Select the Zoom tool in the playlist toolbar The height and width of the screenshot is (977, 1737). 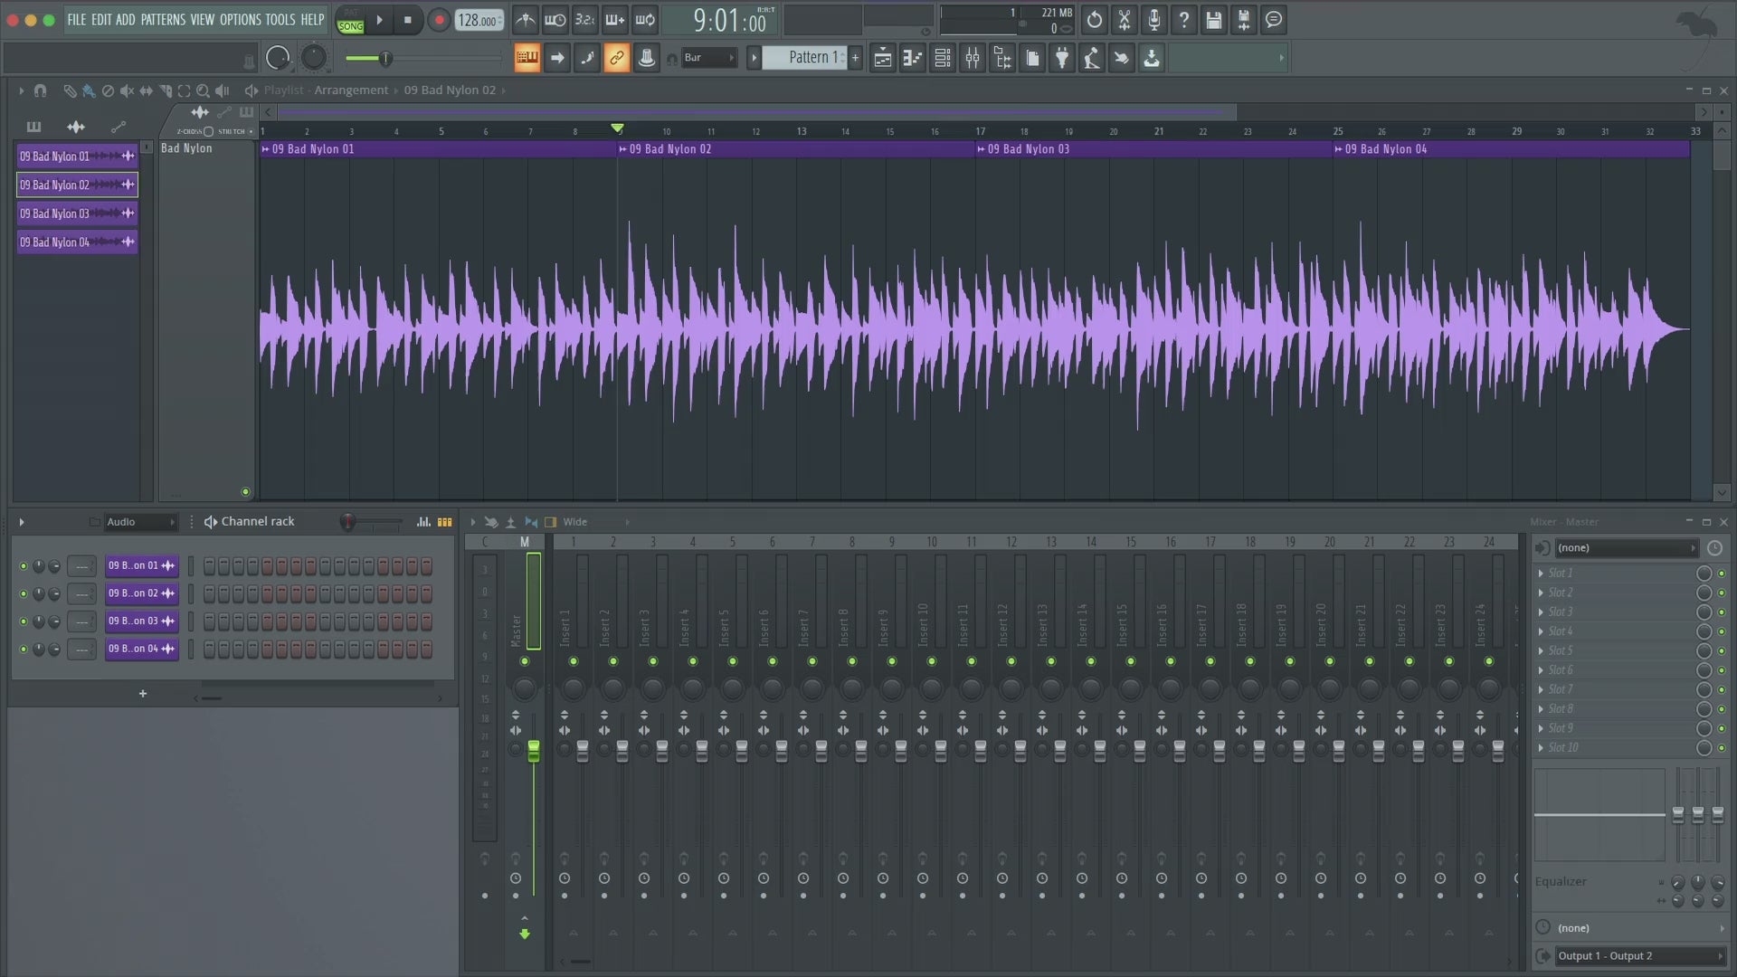[x=203, y=90]
